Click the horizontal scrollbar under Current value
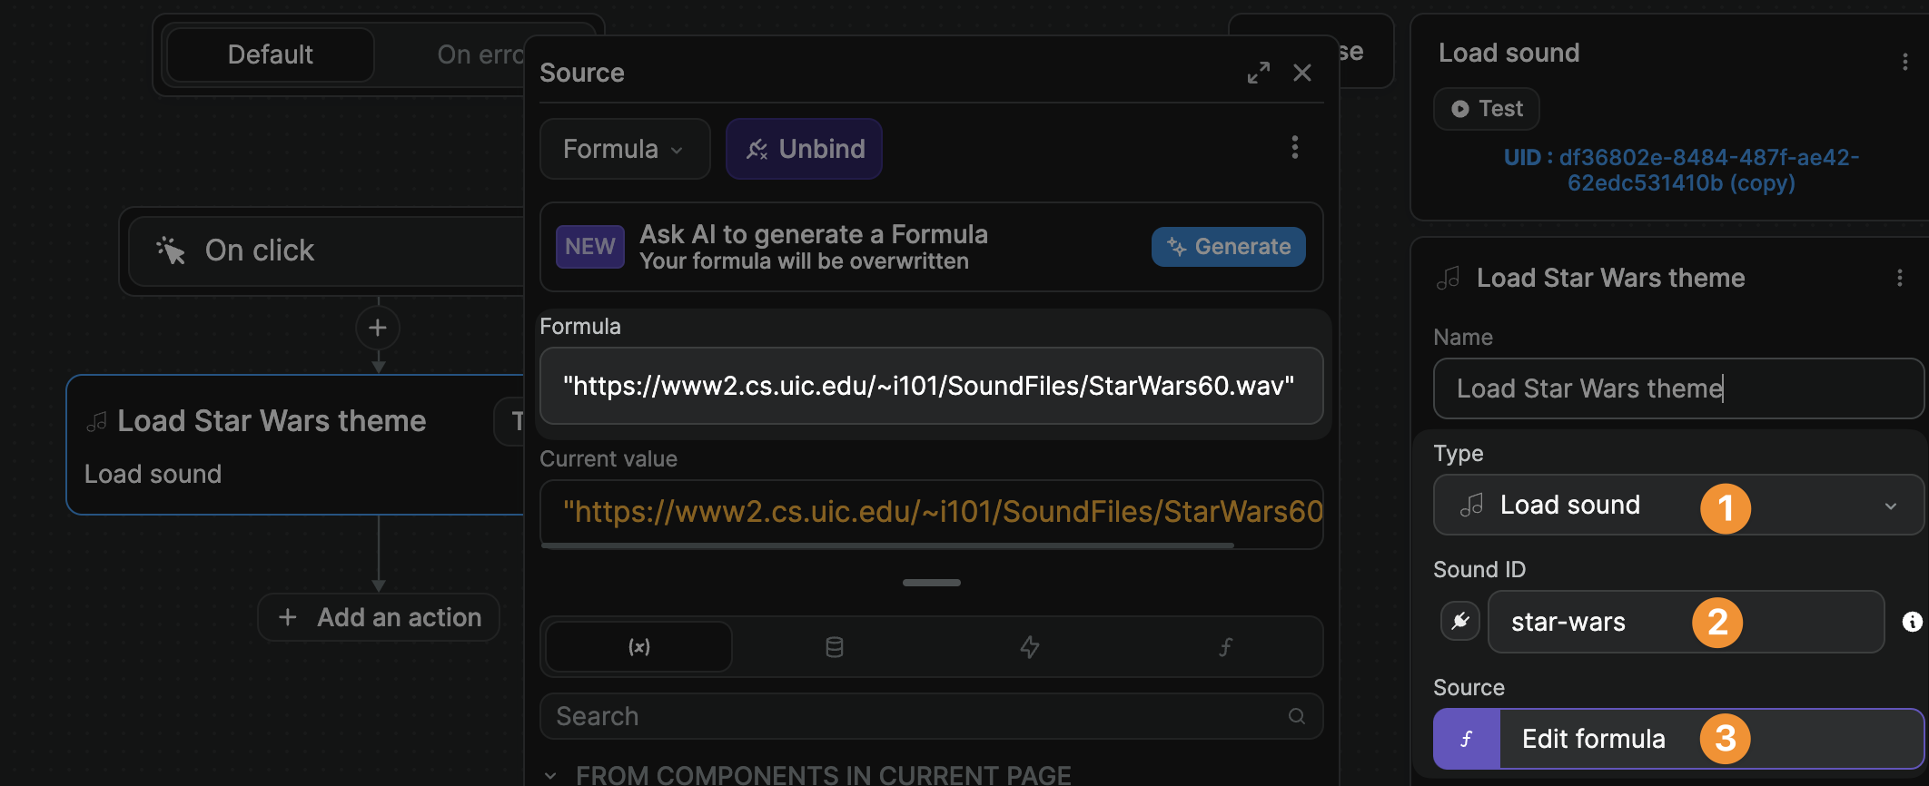The image size is (1929, 786). point(887,545)
